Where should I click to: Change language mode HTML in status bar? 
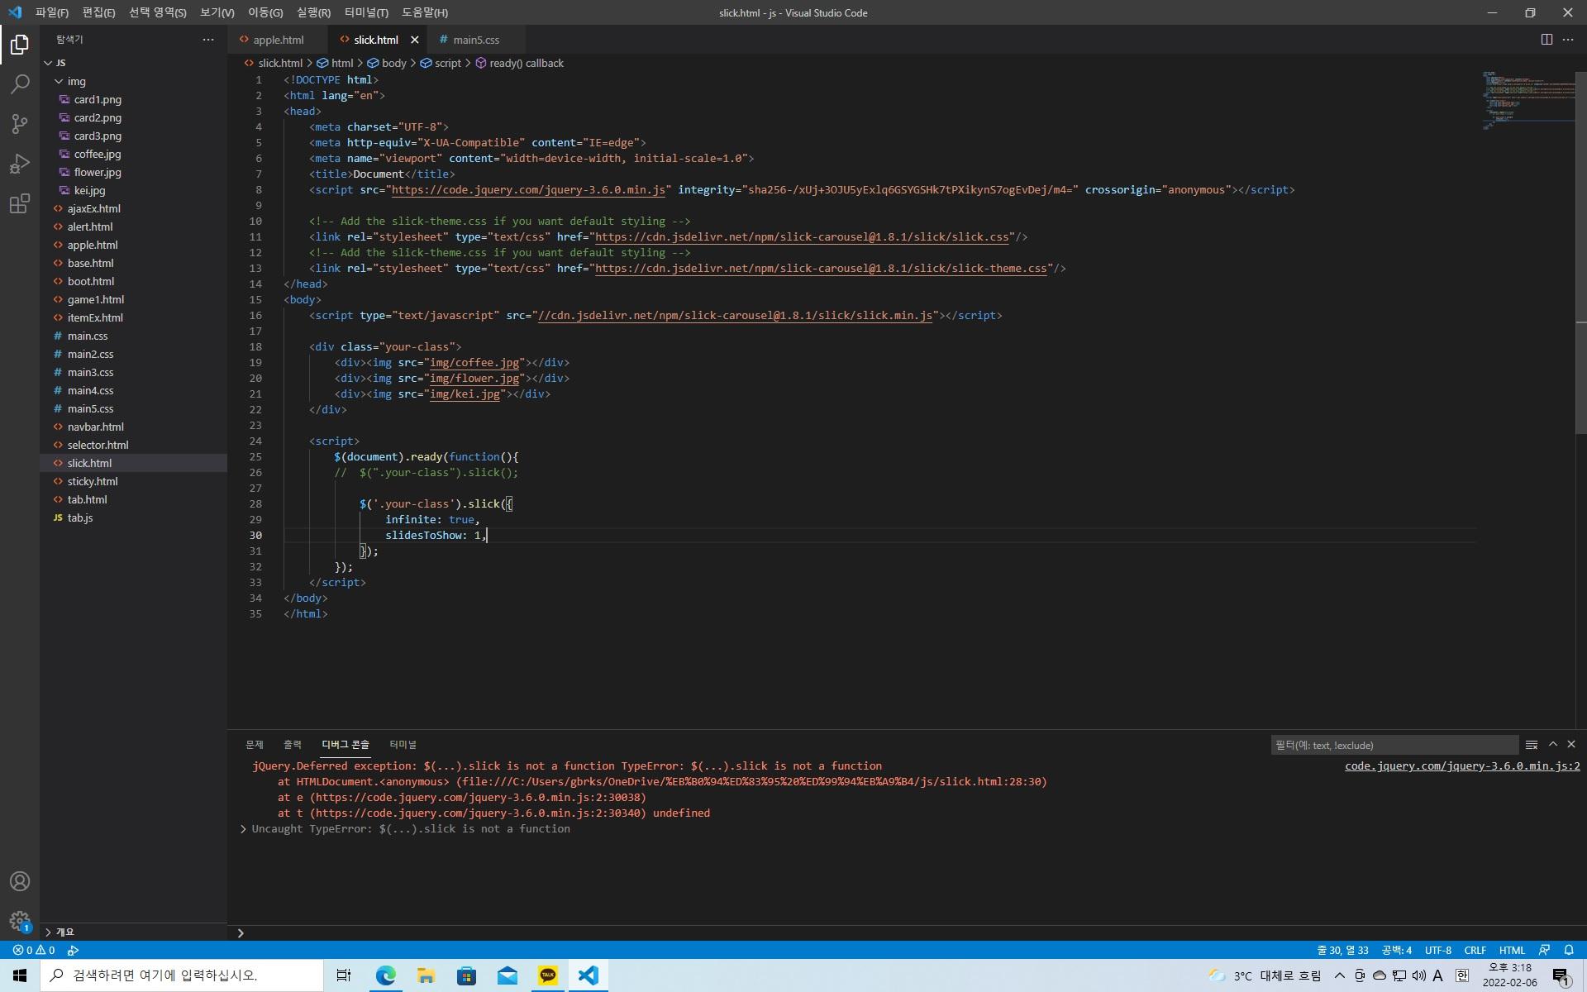(1512, 951)
